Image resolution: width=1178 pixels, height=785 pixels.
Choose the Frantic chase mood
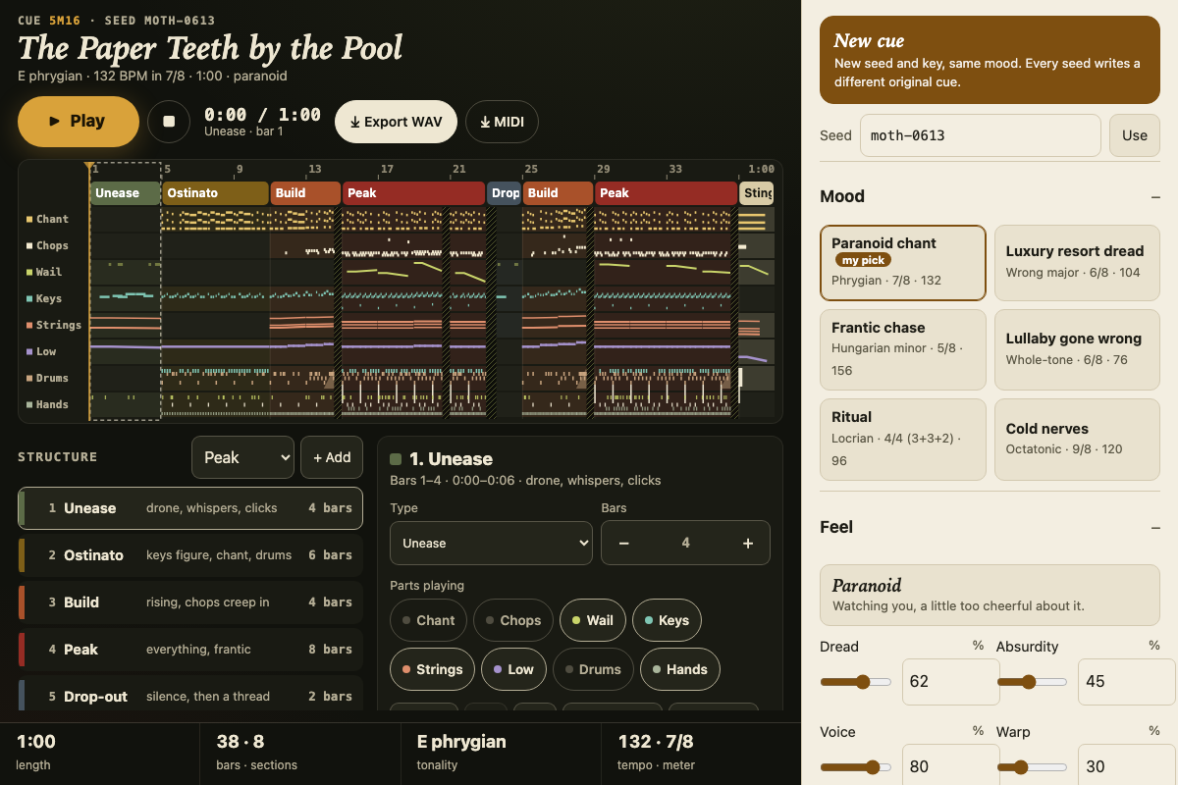point(903,349)
